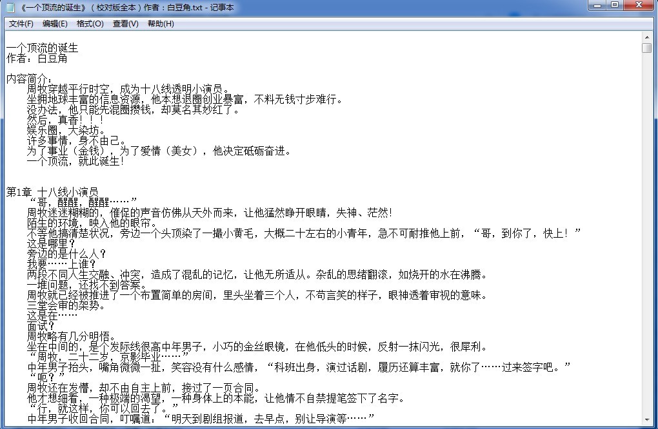Open the 编辑(E) menu
Image resolution: width=658 pixels, height=429 pixels.
tap(55, 24)
